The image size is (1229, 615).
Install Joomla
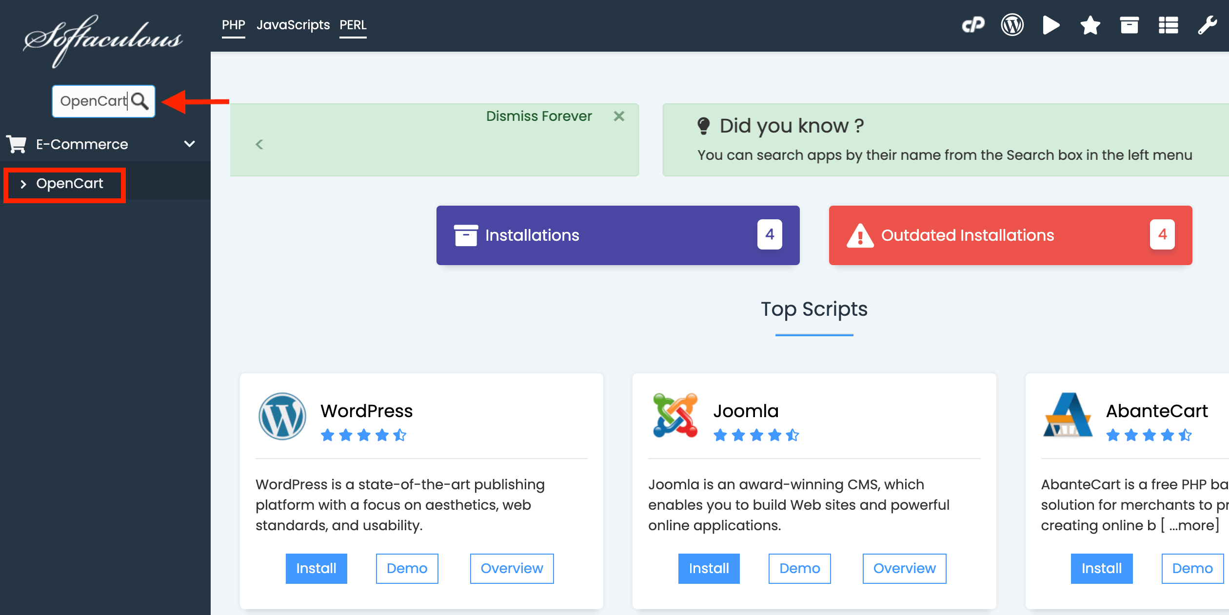coord(709,568)
